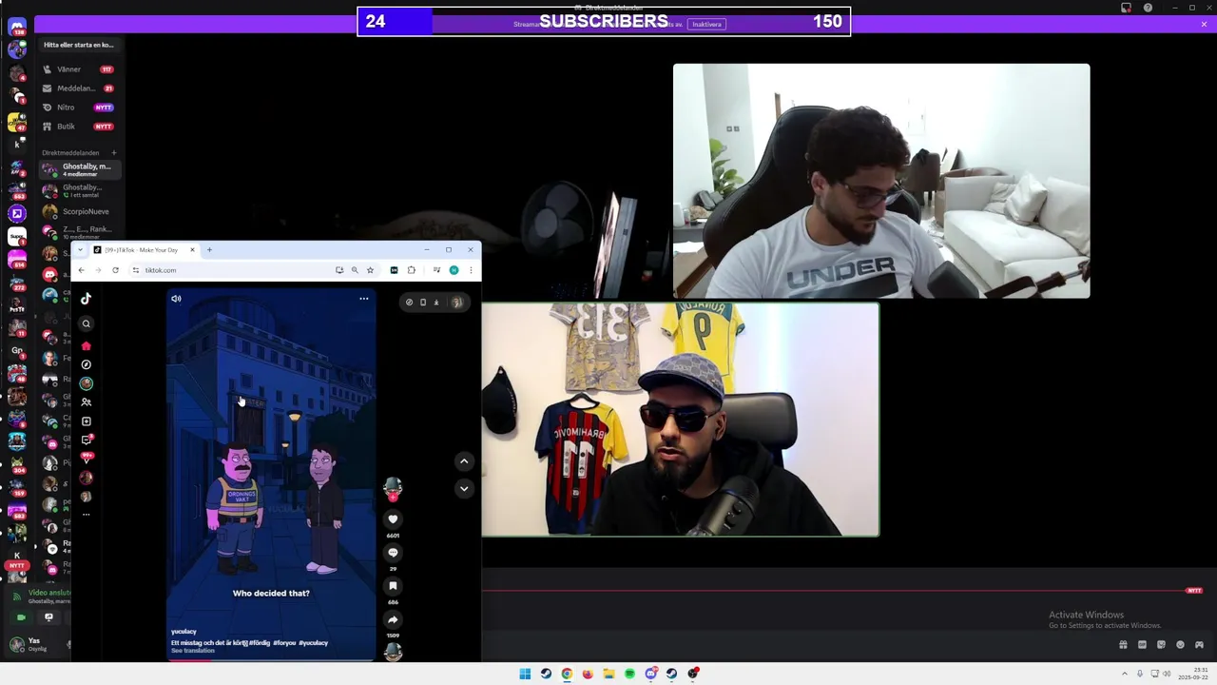The width and height of the screenshot is (1217, 685).
Task: Click See translation under caption
Action: pos(192,651)
